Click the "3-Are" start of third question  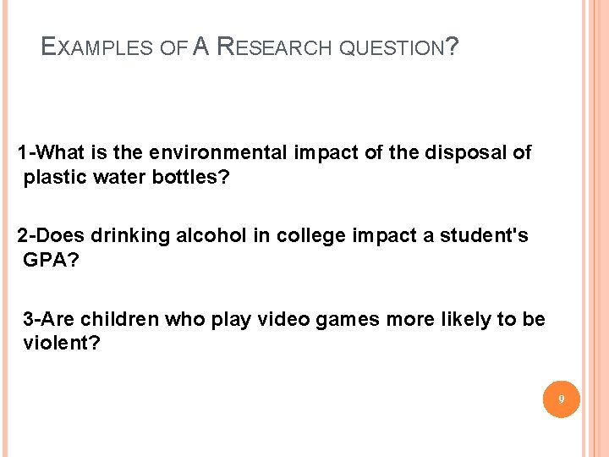pyautogui.click(x=48, y=319)
